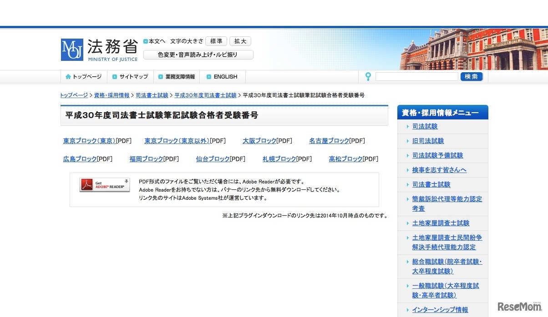This screenshot has height=317, width=548.
Task: Click inside the search input field
Action: coord(416,76)
